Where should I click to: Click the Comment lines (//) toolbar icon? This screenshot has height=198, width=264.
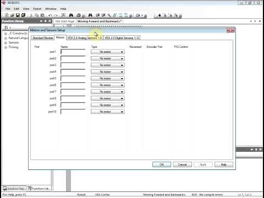[114, 15]
